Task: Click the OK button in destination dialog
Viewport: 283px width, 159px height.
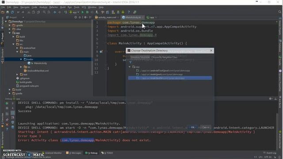Action: (x=192, y=127)
